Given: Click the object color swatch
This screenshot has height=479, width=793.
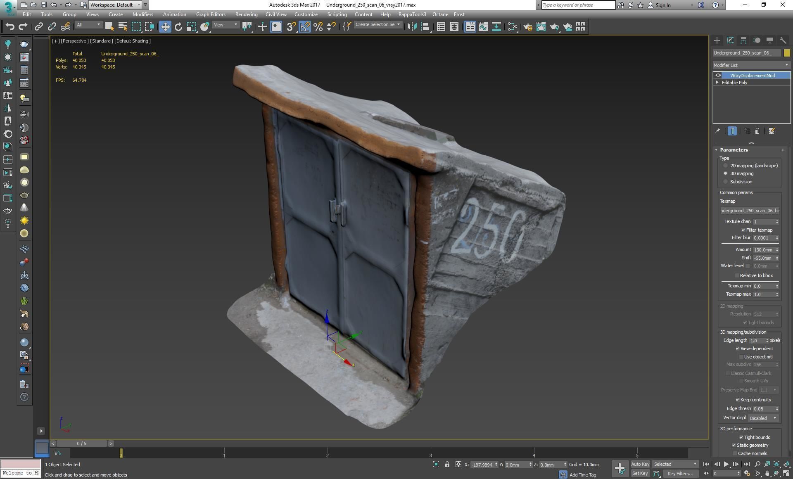Looking at the screenshot, I should pyautogui.click(x=786, y=53).
